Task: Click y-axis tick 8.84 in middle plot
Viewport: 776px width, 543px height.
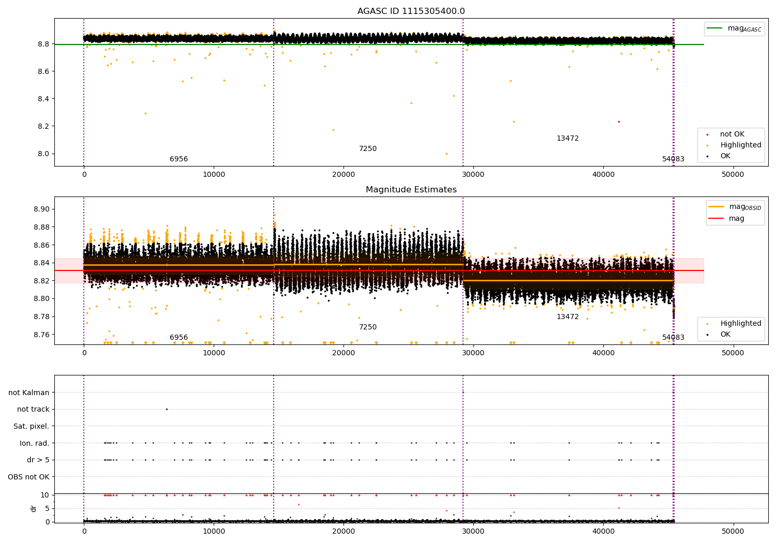Action: tap(41, 263)
